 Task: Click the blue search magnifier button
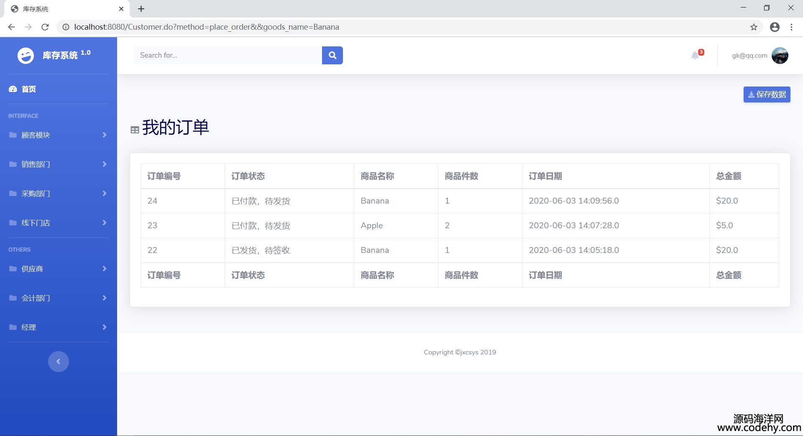click(x=332, y=55)
